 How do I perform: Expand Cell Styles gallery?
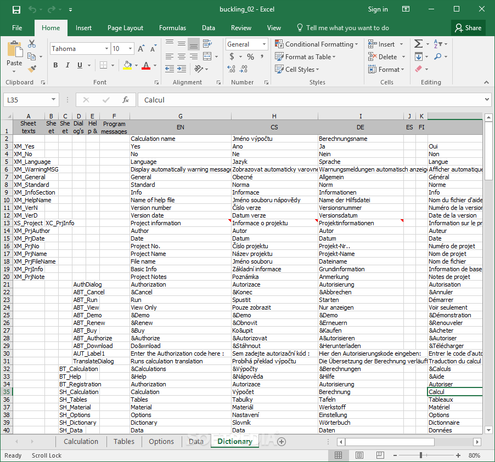297,70
